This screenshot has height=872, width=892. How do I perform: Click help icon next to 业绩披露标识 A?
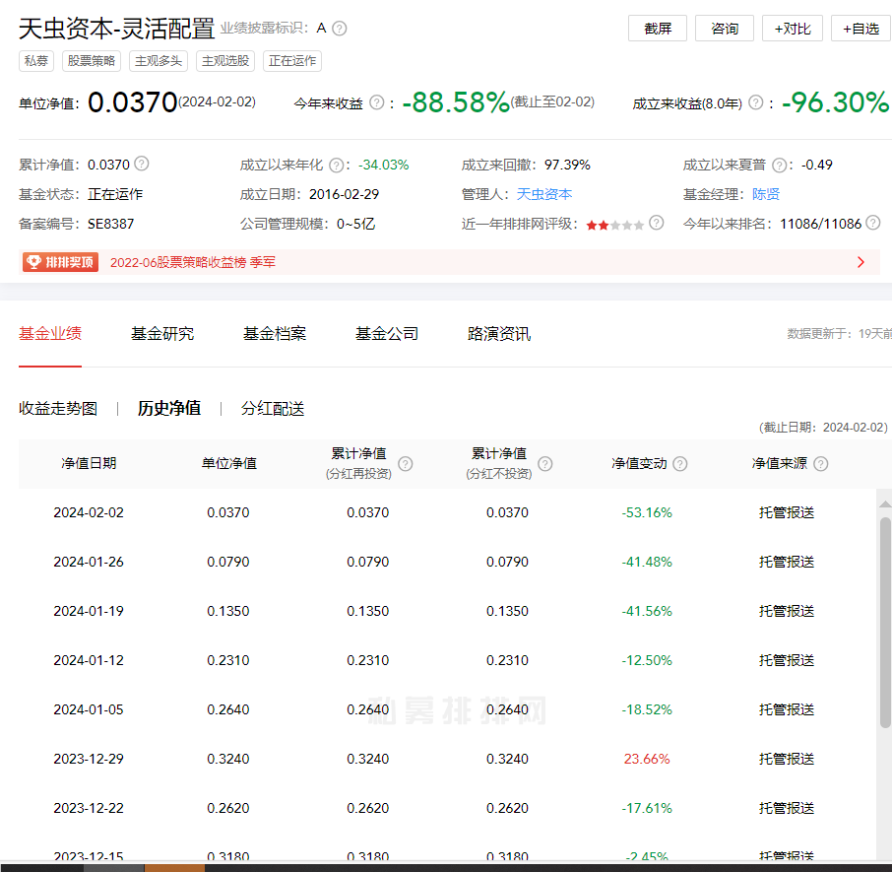point(340,29)
